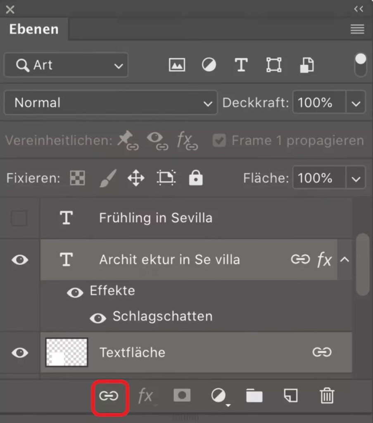Screen dimensions: 373x423
Task: Lock all using the padlock icon
Action: coord(195,178)
